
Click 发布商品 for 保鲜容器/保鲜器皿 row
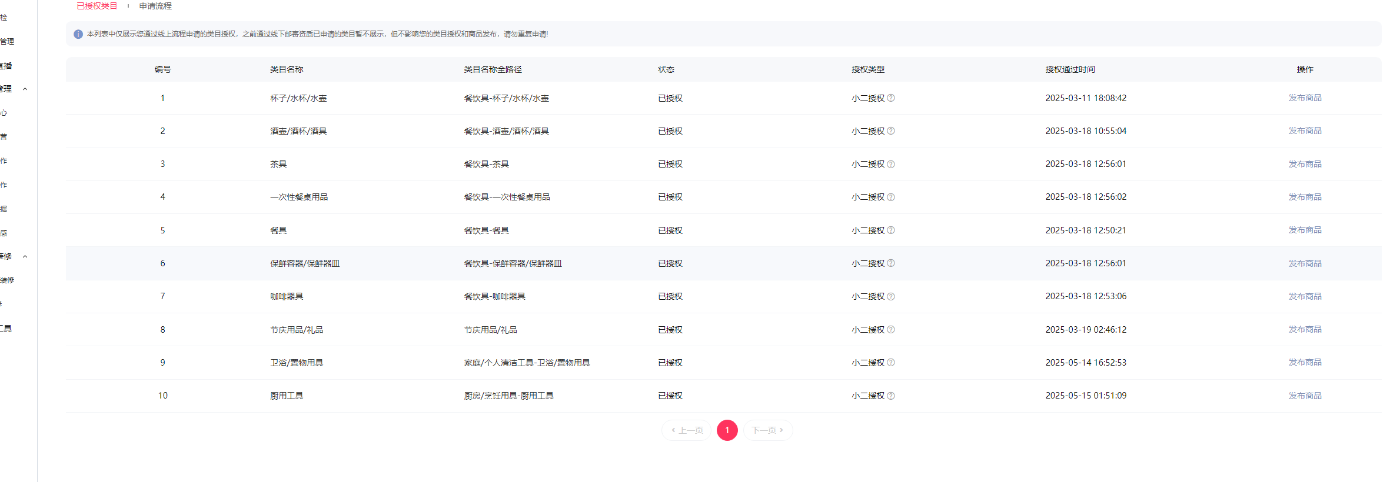click(x=1305, y=263)
